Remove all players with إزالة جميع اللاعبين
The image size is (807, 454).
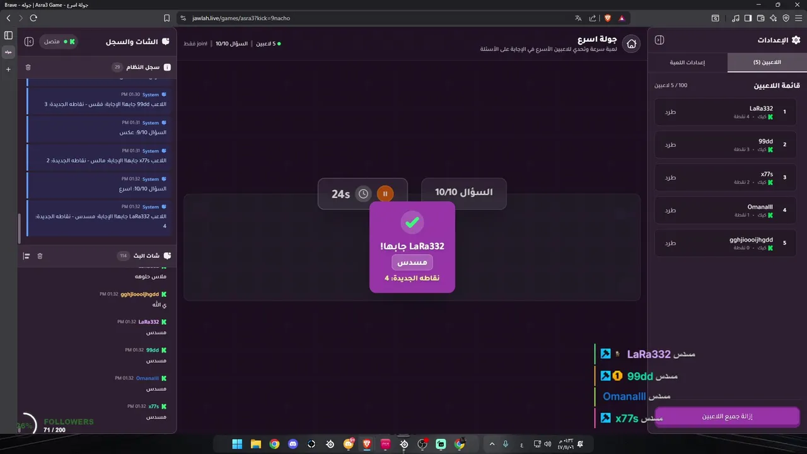coord(727,417)
